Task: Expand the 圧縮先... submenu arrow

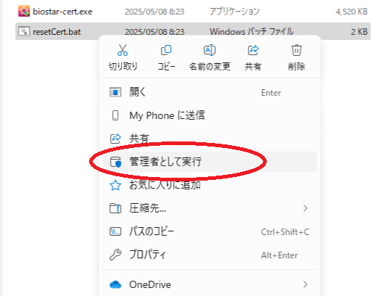Action: (305, 208)
